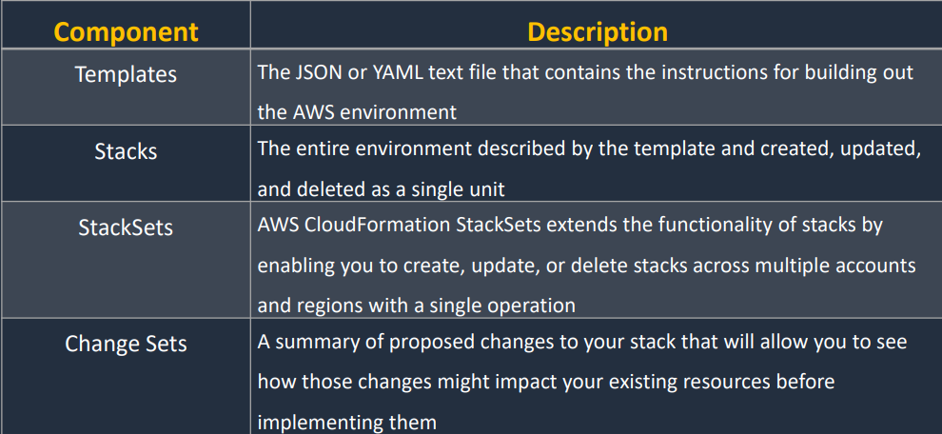Click the Description column header

(598, 31)
